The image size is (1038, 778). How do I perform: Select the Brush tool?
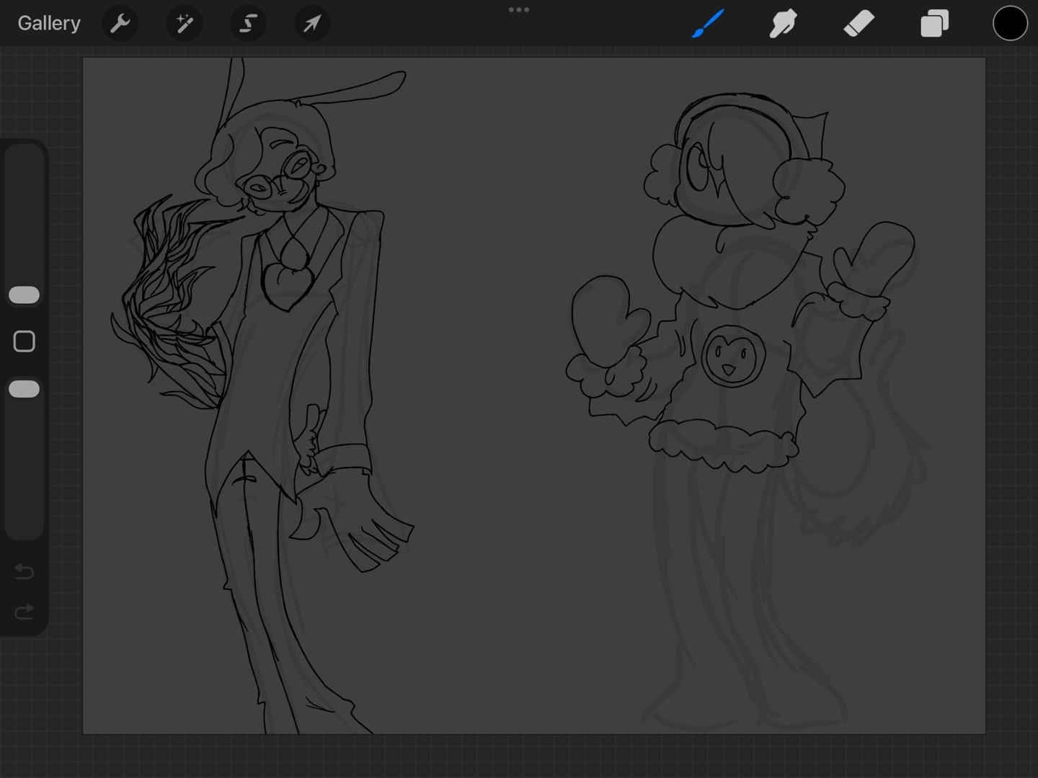[x=708, y=24]
